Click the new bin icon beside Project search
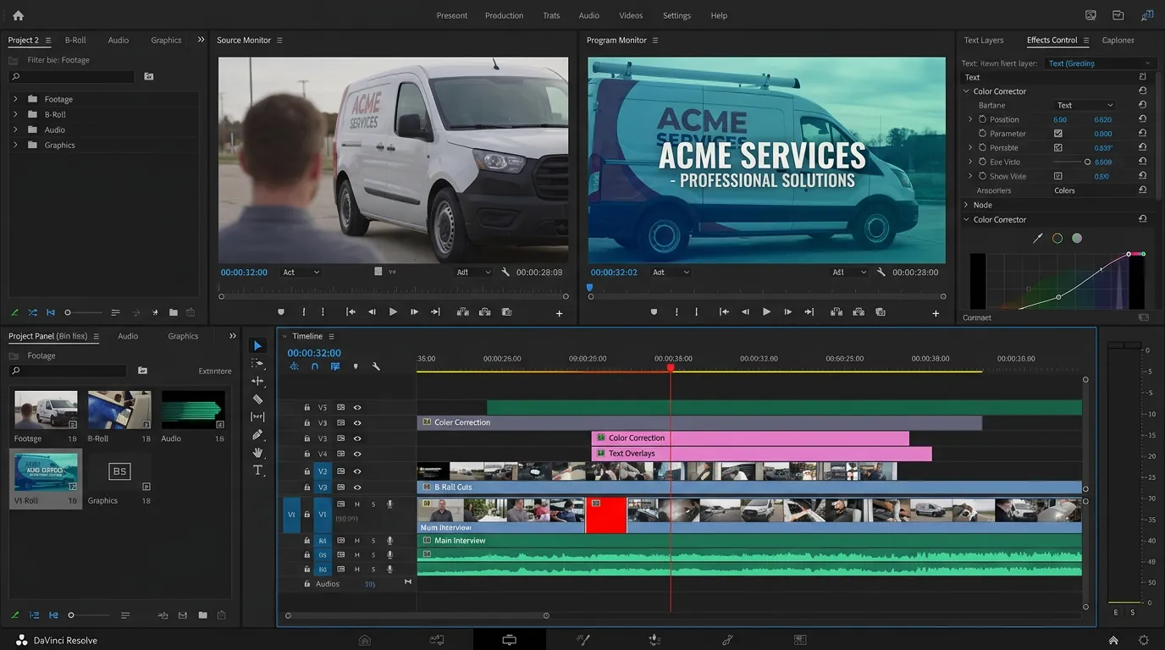Viewport: 1165px width, 650px height. point(149,76)
